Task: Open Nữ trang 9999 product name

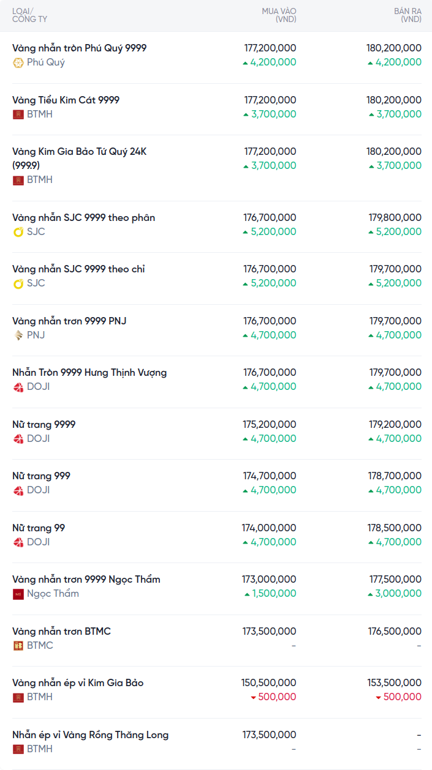Action: click(x=44, y=424)
